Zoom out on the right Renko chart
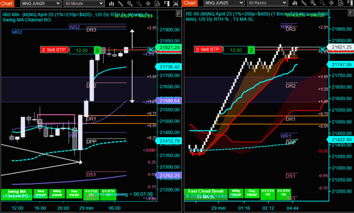The height and width of the screenshot is (213, 354). click(322, 3)
